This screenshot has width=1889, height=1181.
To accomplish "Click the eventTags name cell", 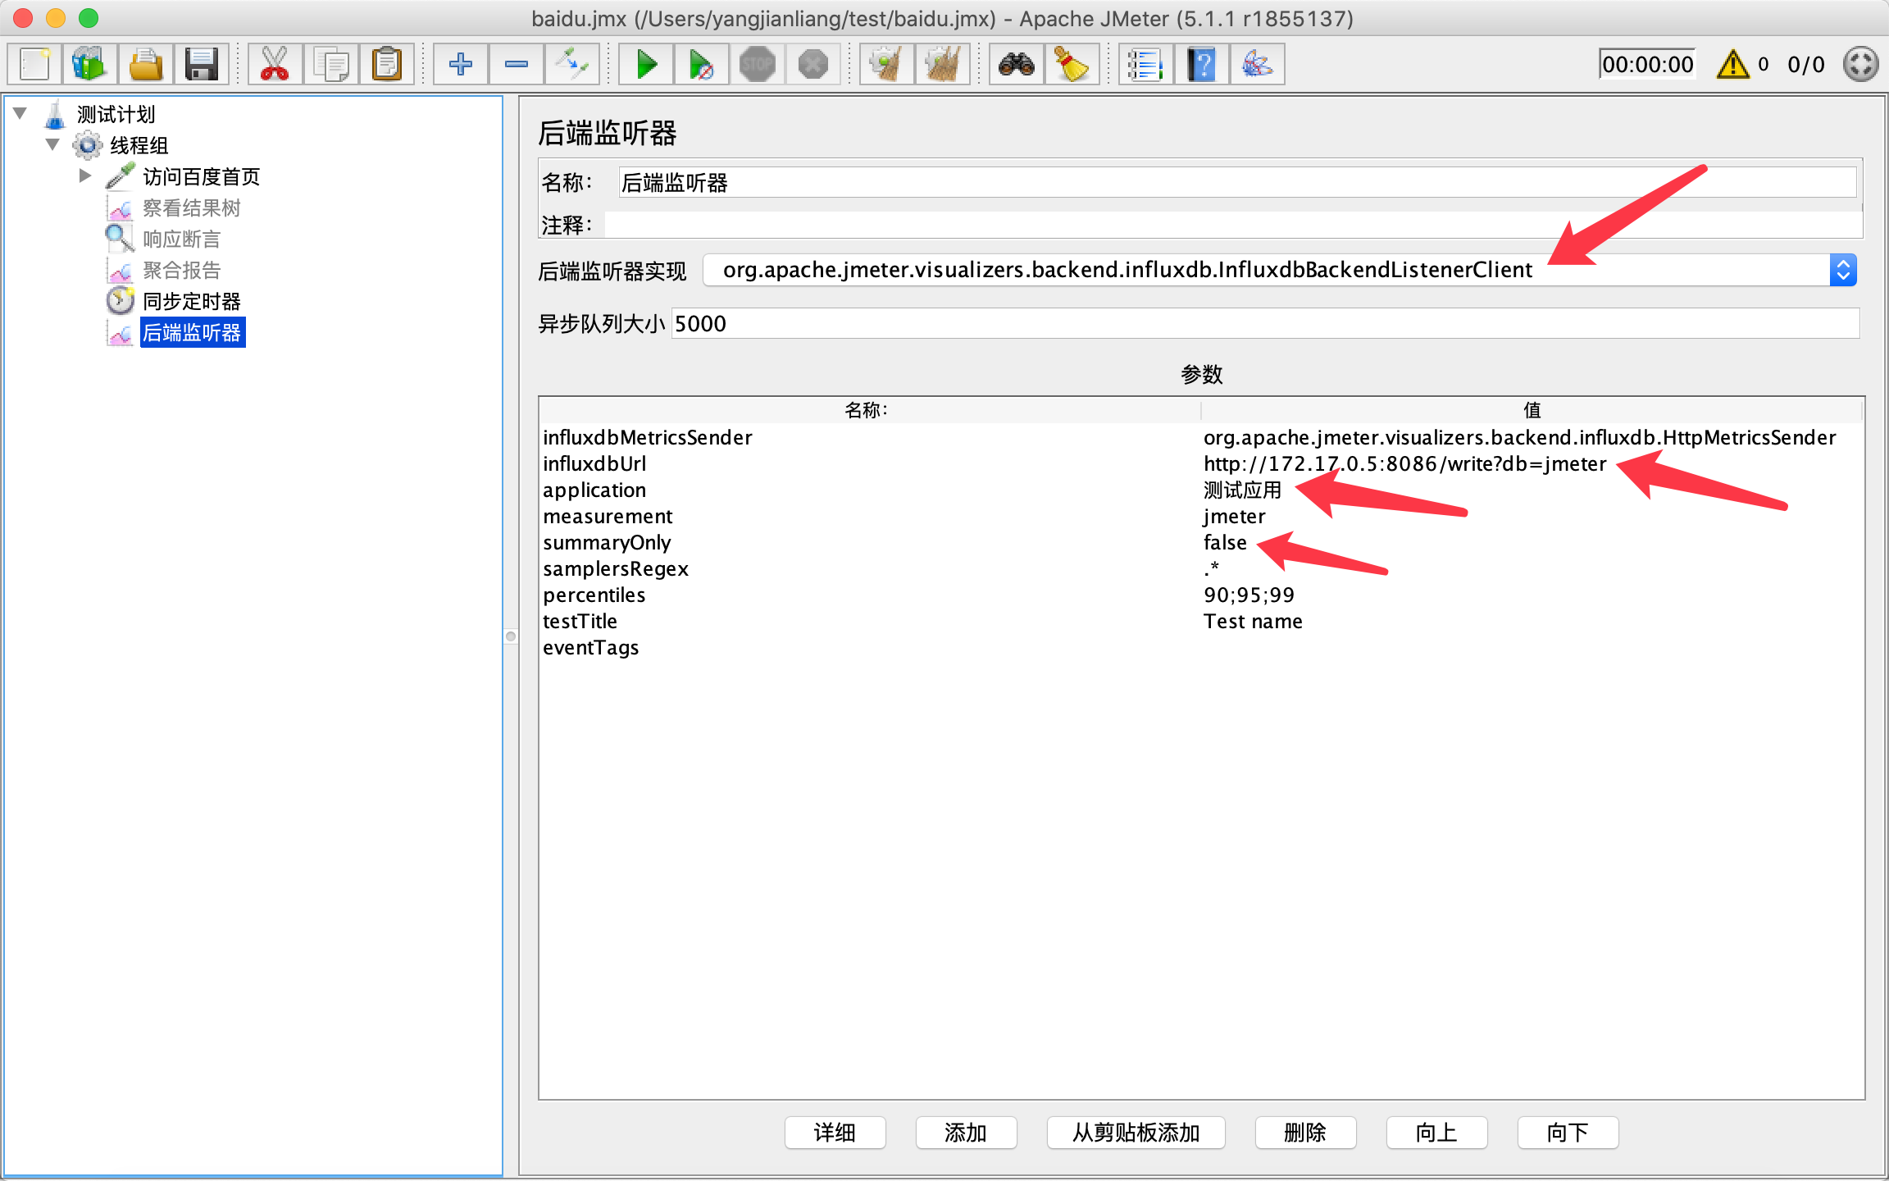I will (x=871, y=647).
